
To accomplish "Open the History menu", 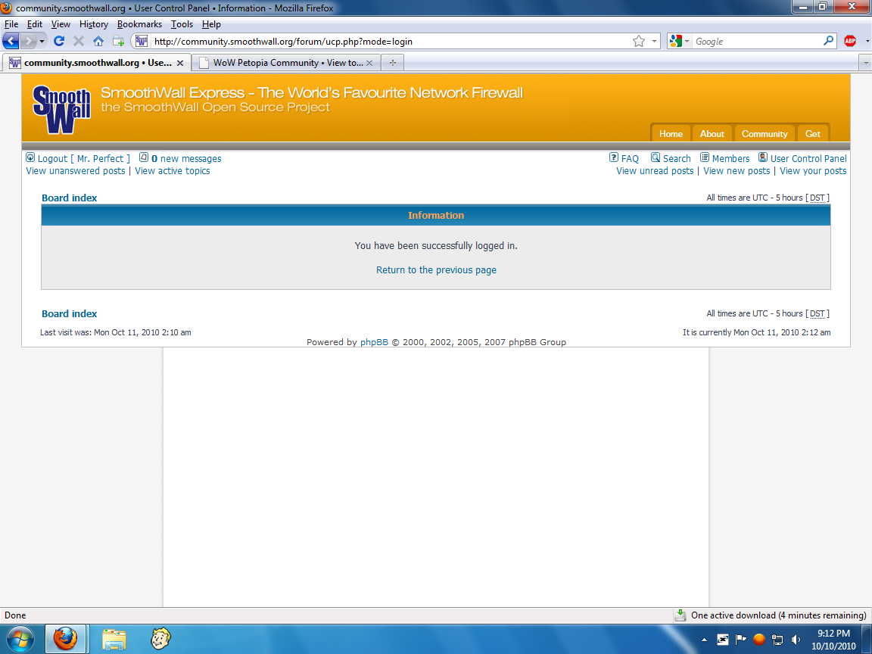I will click(x=93, y=24).
